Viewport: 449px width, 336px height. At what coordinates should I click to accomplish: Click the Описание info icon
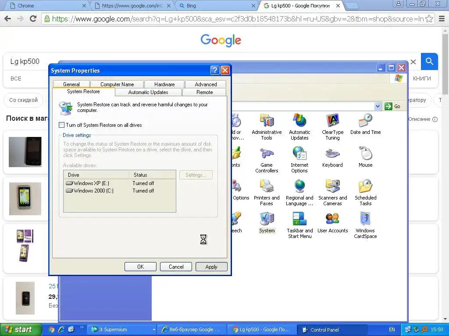click(435, 119)
